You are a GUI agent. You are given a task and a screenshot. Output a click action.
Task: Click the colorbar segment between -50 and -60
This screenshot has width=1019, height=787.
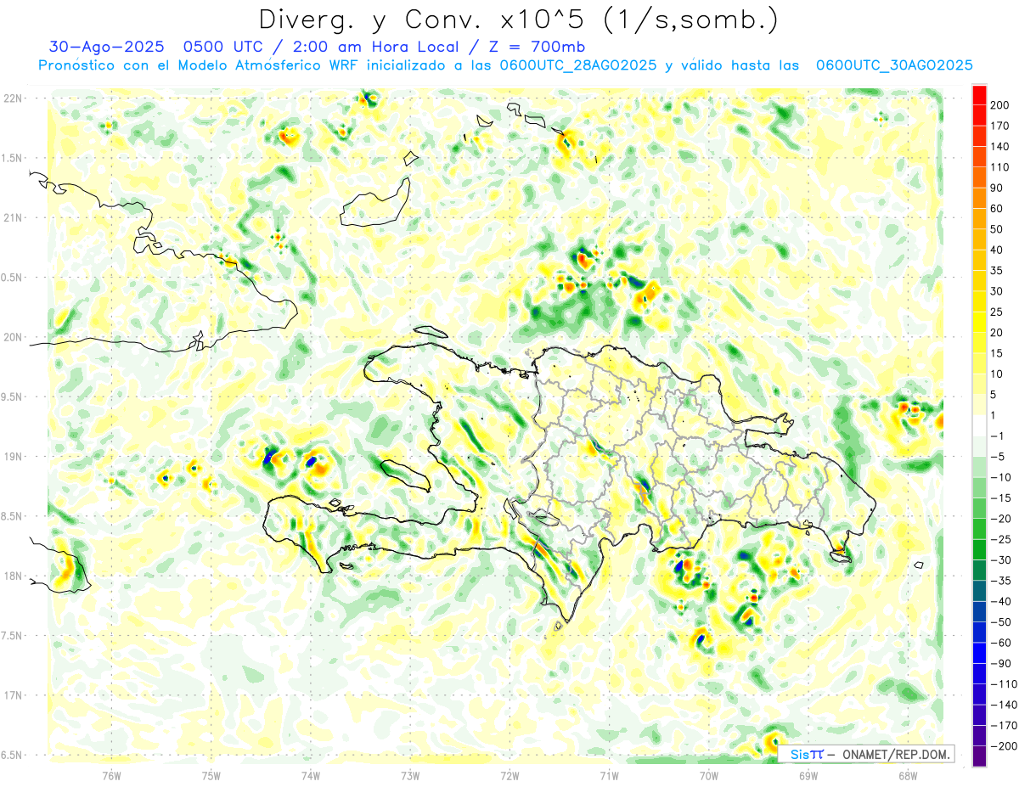tap(979, 632)
